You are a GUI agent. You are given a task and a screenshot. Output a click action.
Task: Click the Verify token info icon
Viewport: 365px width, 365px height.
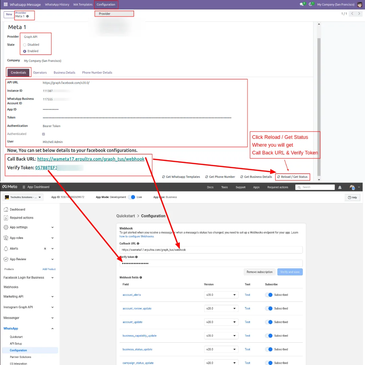point(137,257)
